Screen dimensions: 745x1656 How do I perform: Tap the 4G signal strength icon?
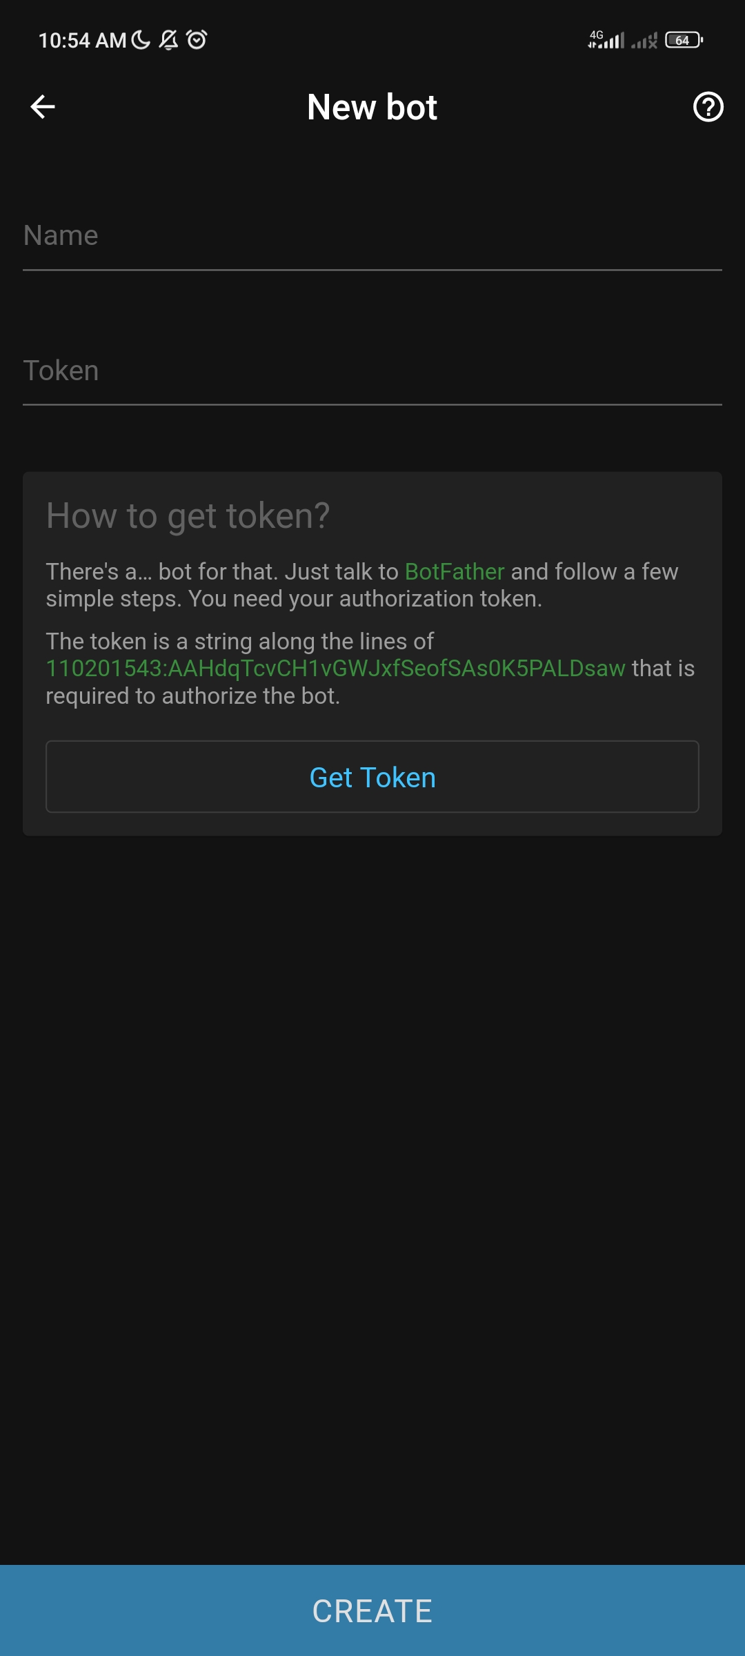(606, 40)
